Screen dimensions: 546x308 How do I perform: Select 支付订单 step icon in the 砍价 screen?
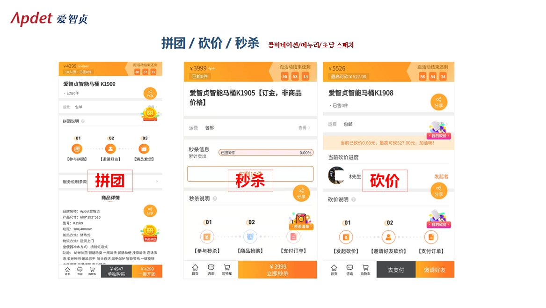tap(431, 237)
